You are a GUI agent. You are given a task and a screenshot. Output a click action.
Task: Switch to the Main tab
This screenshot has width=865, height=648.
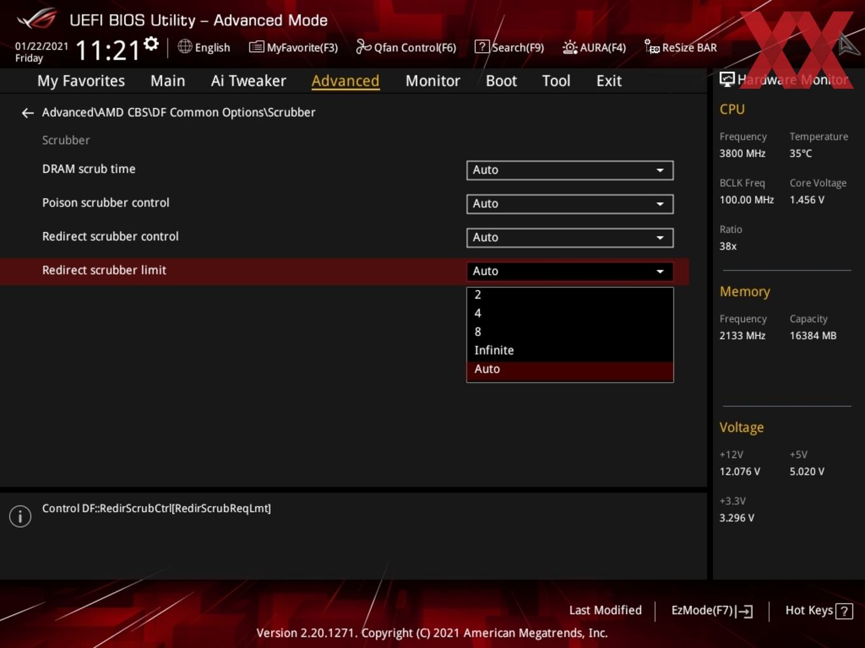click(x=168, y=81)
